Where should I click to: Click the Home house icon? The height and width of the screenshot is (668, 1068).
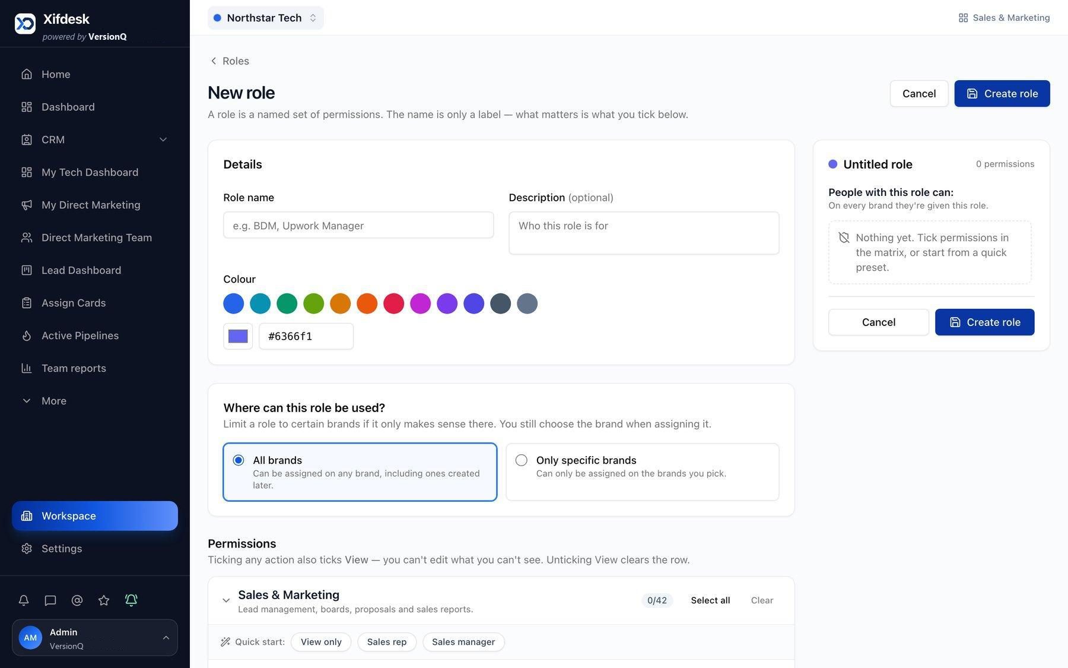[27, 74]
